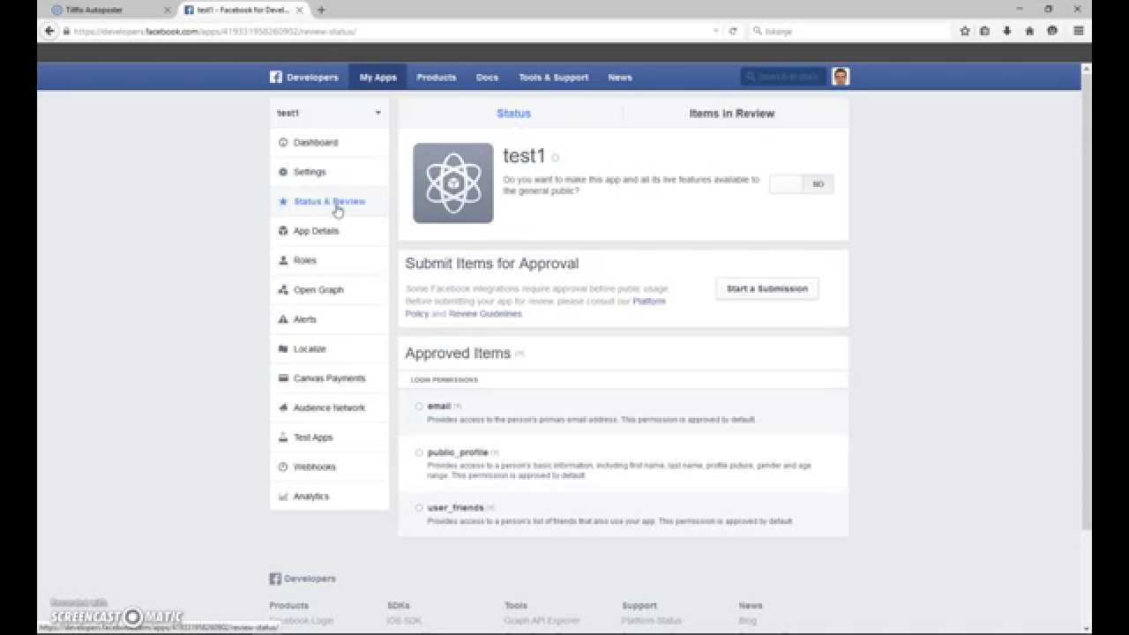
Task: Open App Details via its sidebar icon
Action: 283,231
